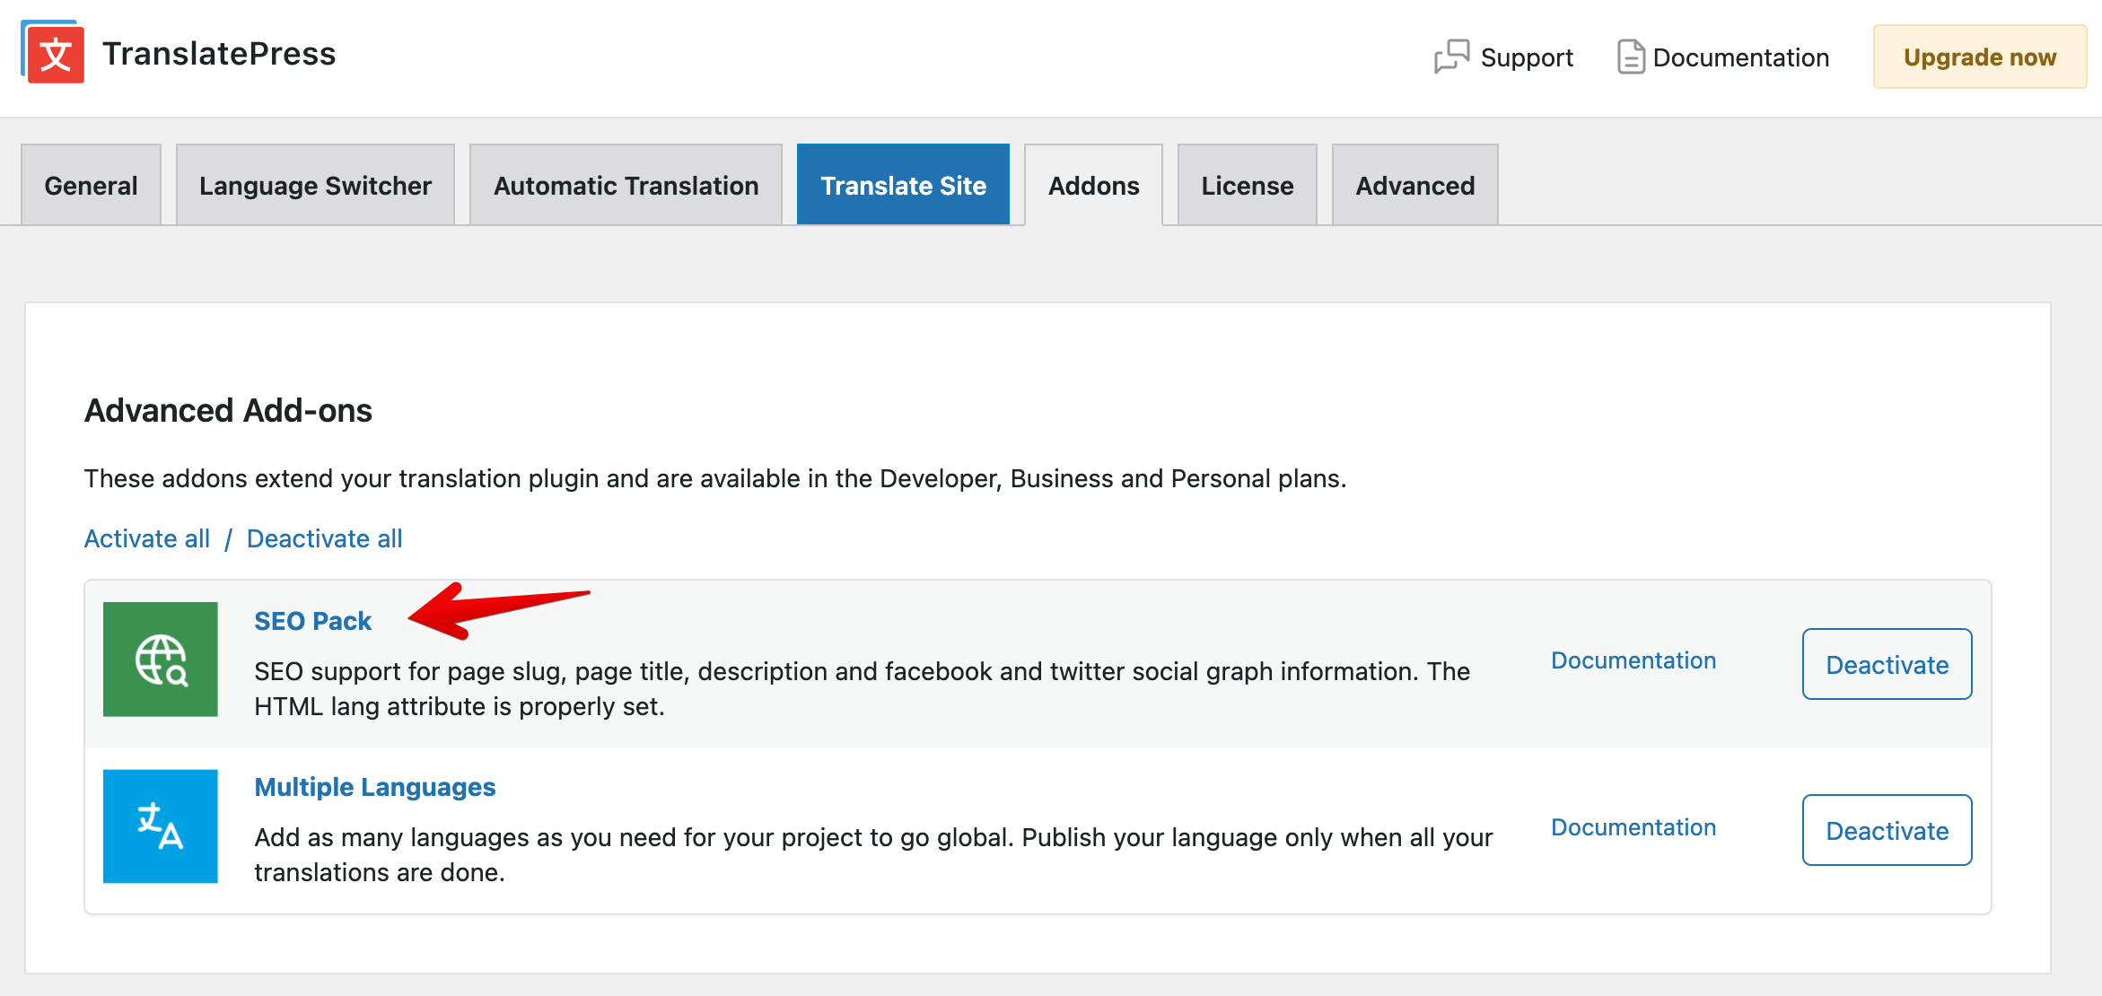The width and height of the screenshot is (2102, 996).
Task: Open the Language Switcher tab
Action: coord(315,185)
